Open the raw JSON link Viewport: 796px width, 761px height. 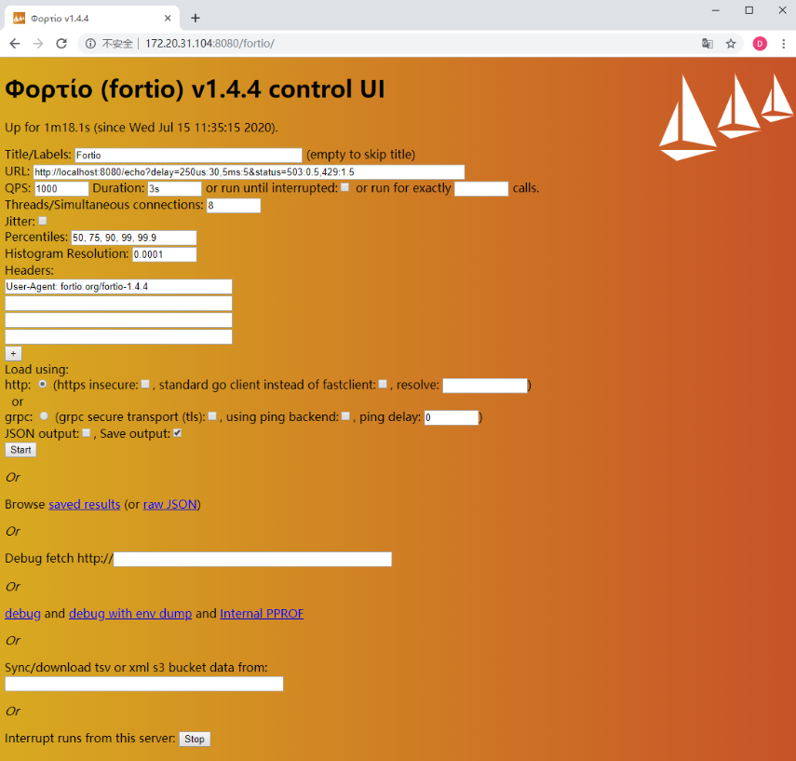(x=170, y=505)
